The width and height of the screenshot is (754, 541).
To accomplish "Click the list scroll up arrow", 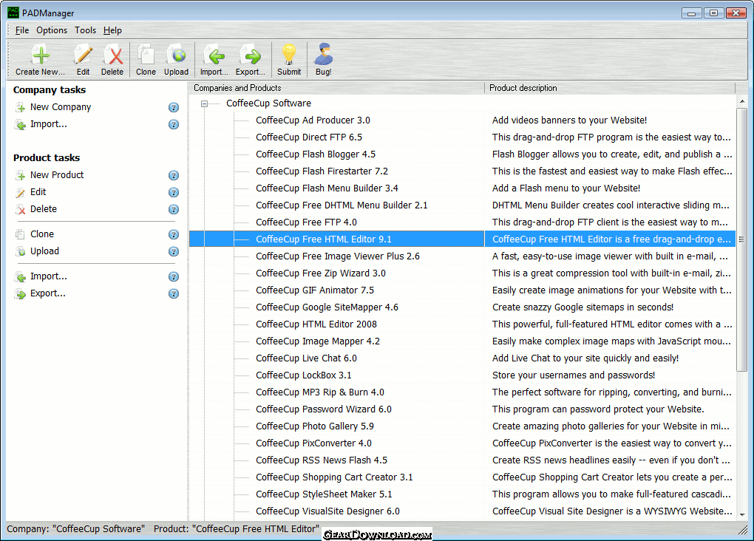I will pyautogui.click(x=742, y=101).
